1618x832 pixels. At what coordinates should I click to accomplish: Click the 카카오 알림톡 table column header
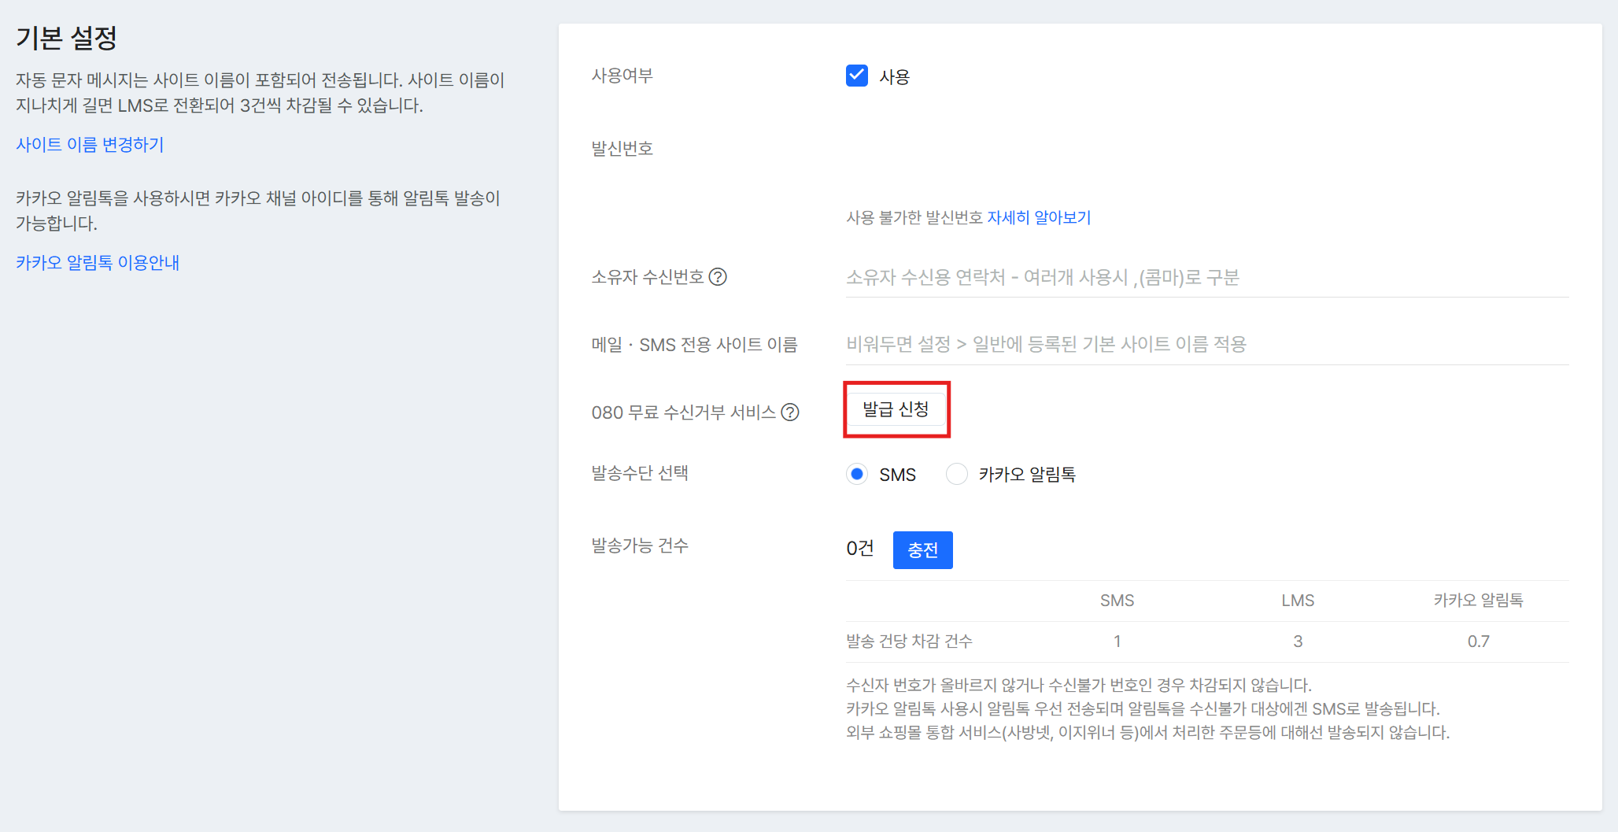pyautogui.click(x=1478, y=601)
